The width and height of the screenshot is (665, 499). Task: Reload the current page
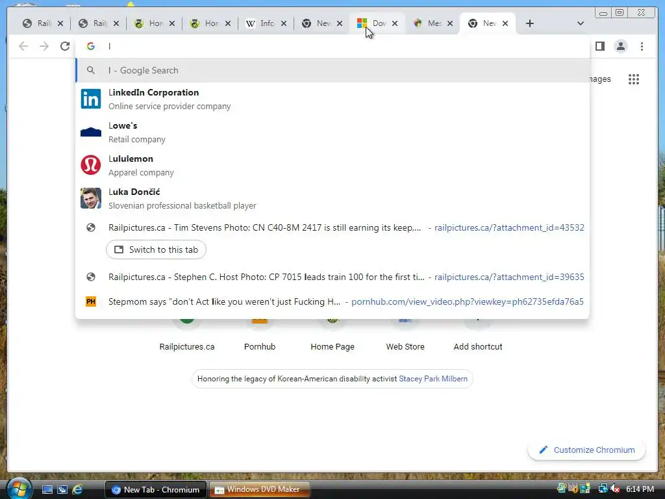(65, 46)
